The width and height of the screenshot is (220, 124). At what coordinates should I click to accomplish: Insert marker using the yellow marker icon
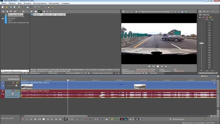(x=112, y=119)
